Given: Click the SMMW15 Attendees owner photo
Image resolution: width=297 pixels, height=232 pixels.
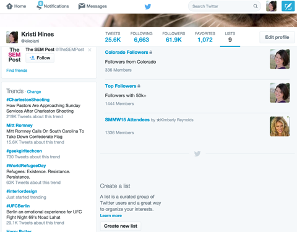Looking at the screenshot, I should (x=280, y=126).
